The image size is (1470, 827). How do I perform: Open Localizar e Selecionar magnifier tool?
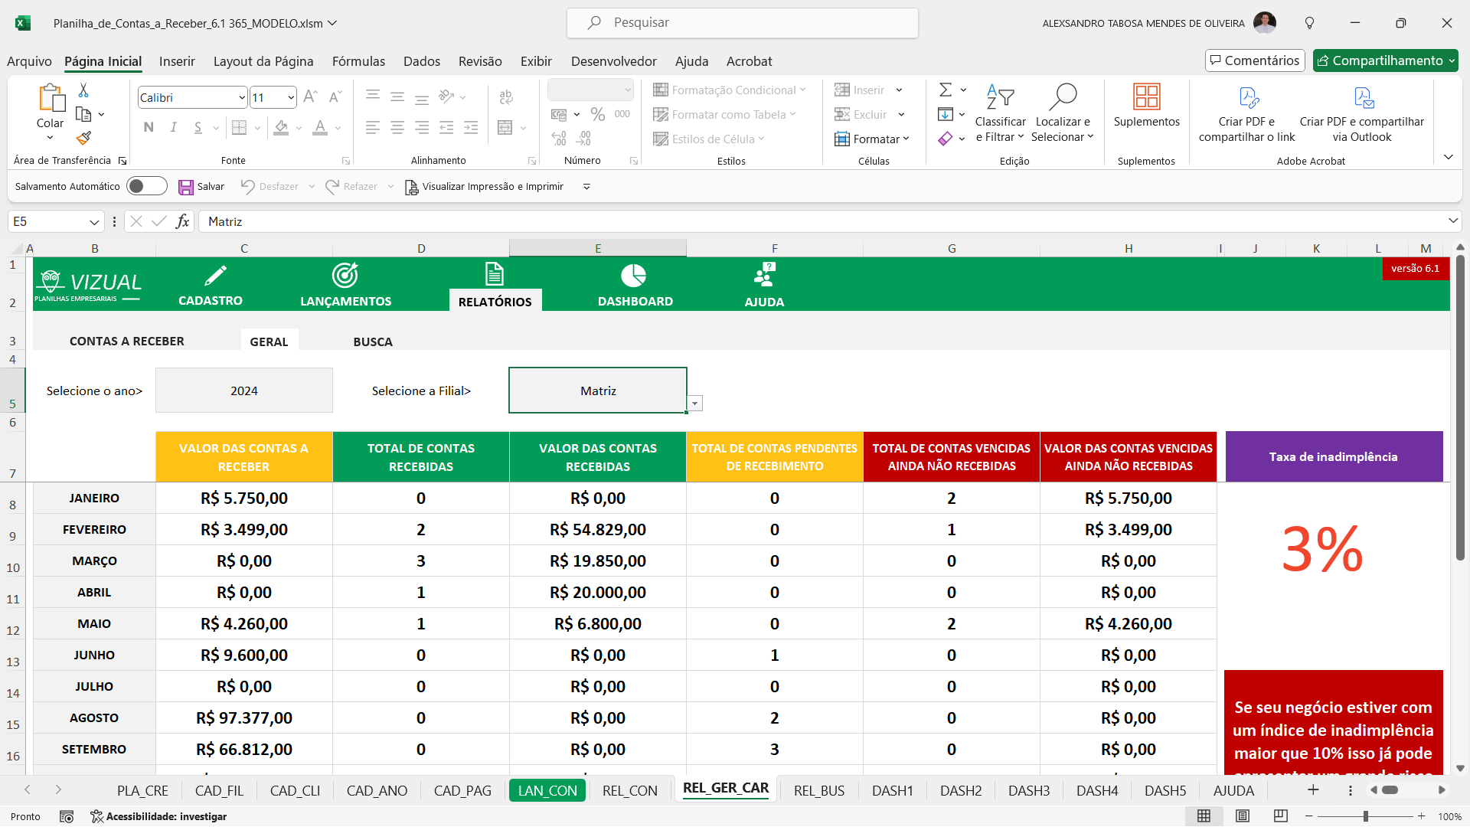tap(1063, 98)
